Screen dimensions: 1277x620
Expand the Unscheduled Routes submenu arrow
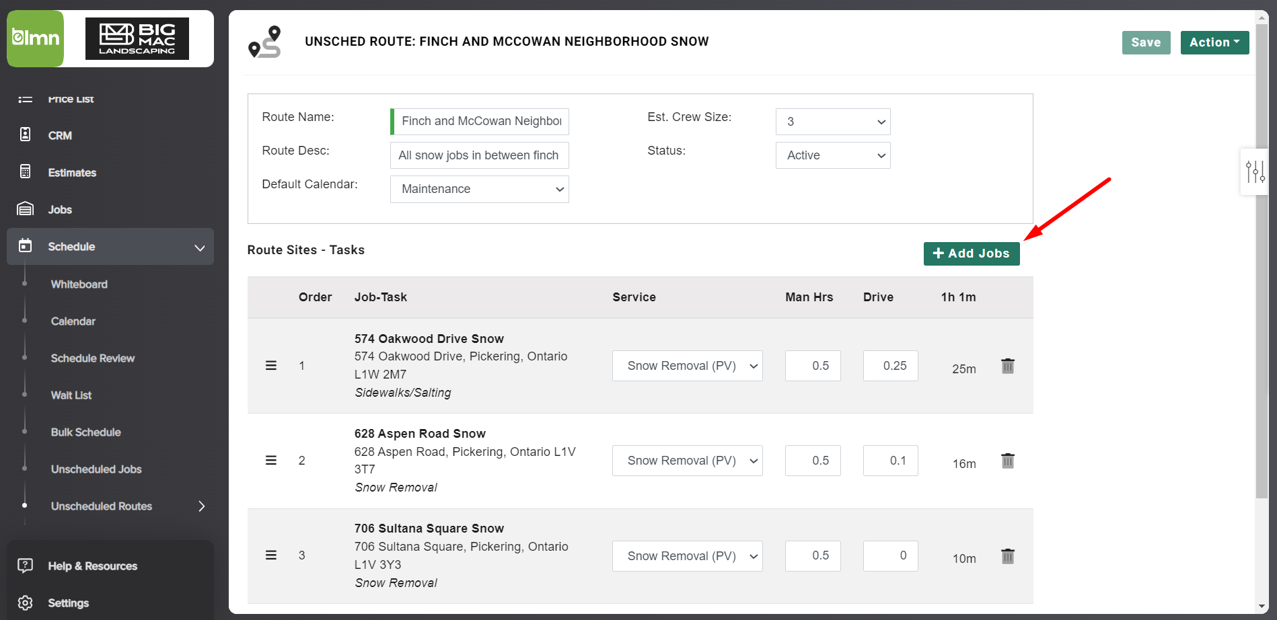(201, 506)
